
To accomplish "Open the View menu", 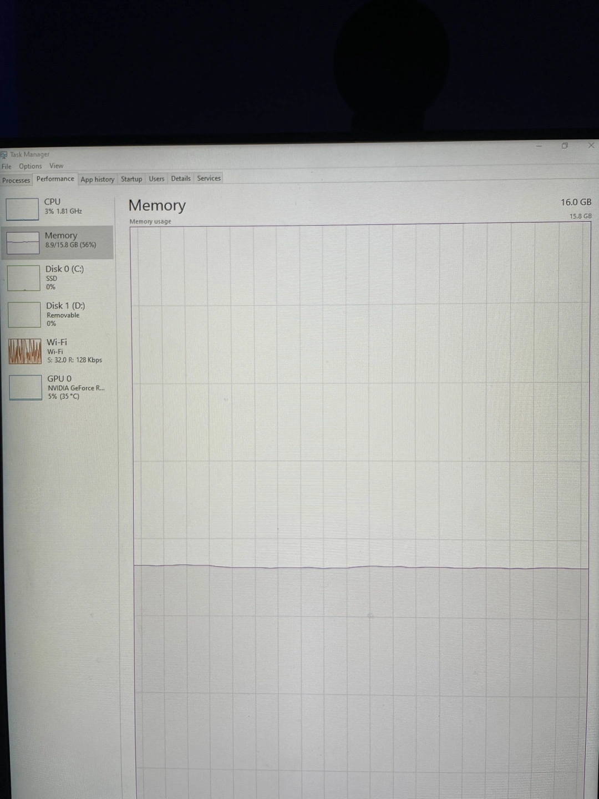I will click(x=56, y=165).
